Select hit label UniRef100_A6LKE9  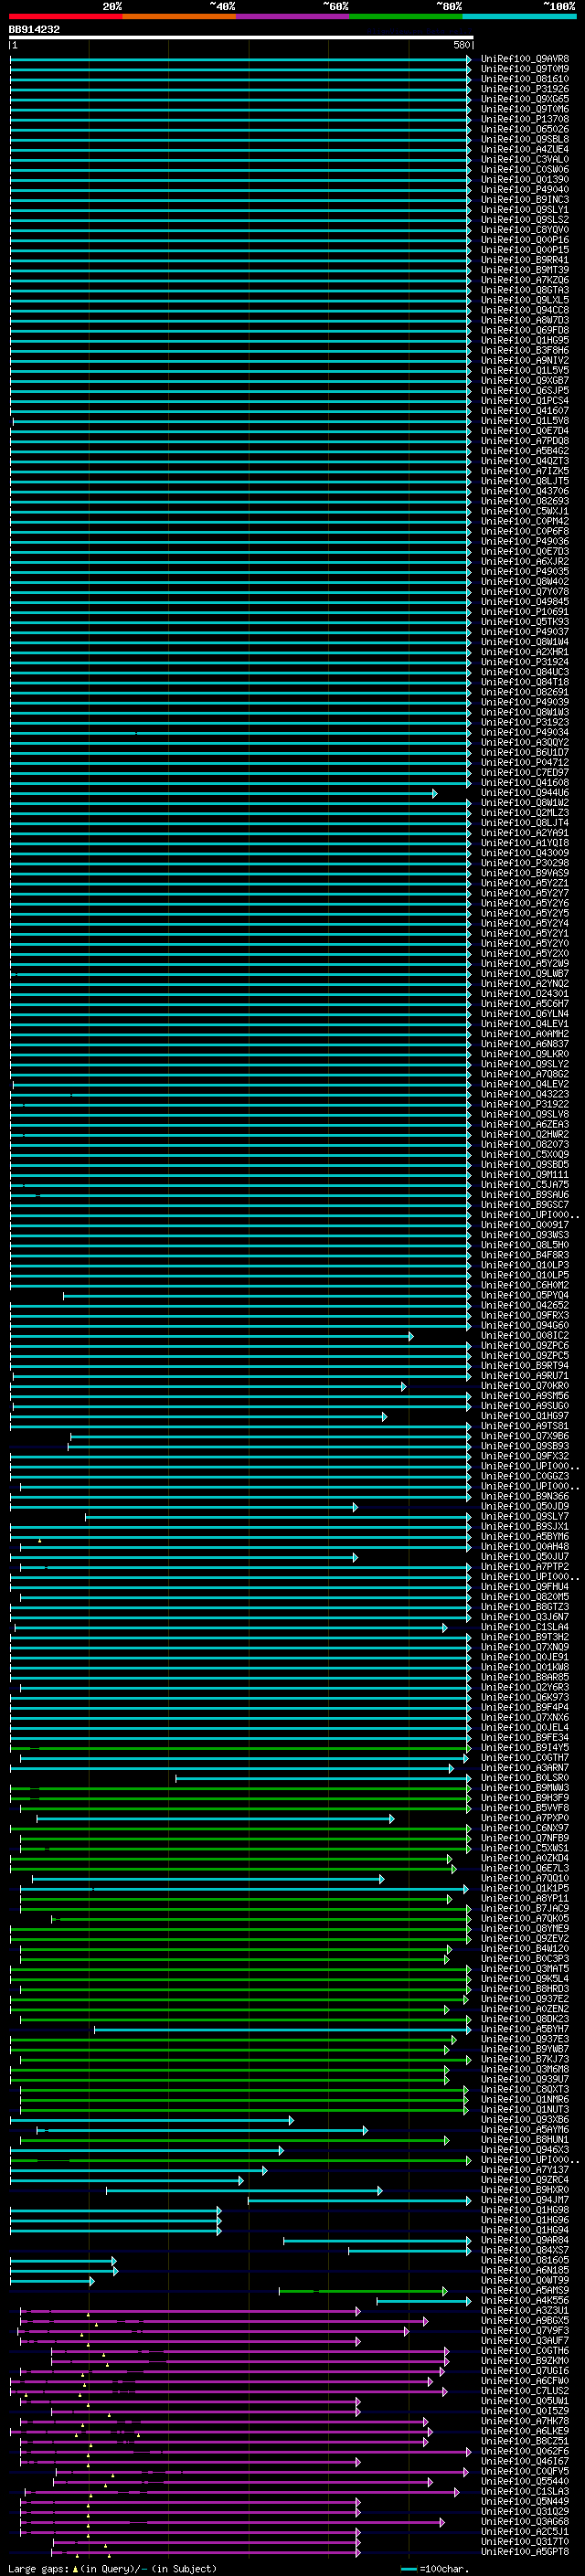(x=525, y=2431)
